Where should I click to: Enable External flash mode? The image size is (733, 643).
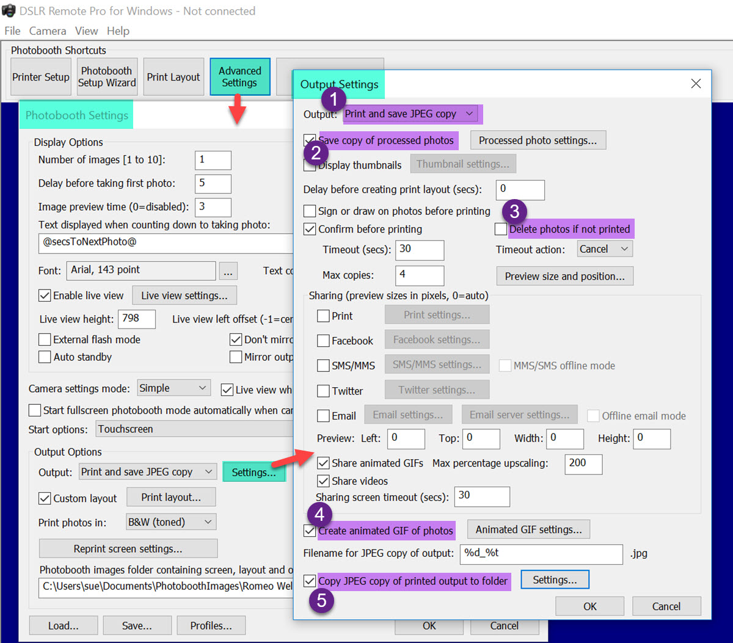(x=45, y=340)
